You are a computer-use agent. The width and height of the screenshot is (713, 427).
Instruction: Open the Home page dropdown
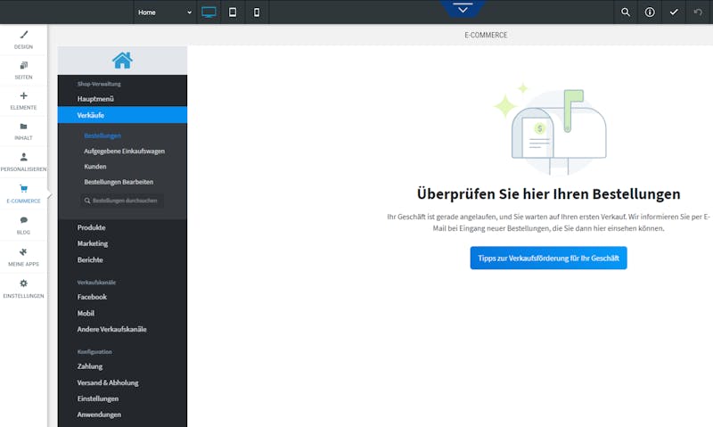165,12
